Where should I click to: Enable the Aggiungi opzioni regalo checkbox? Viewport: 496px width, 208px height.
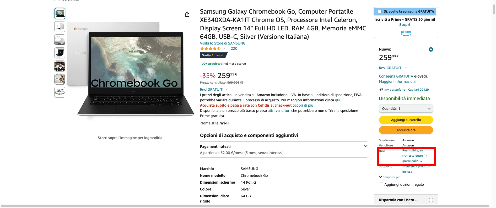tap(381, 184)
